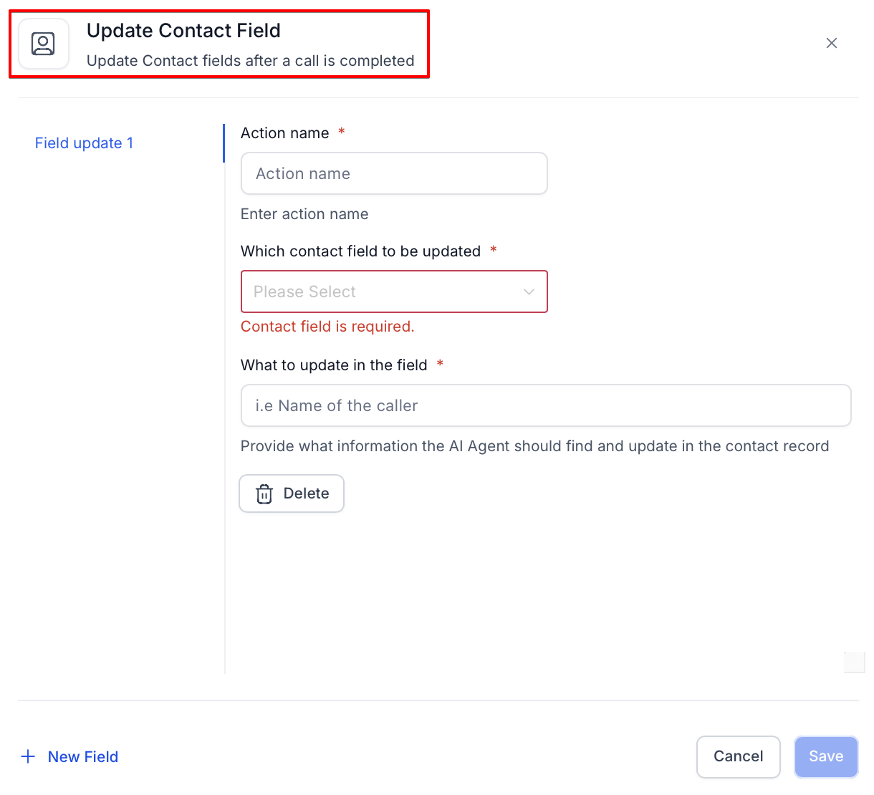The width and height of the screenshot is (874, 795).
Task: Click the trash can icon
Action: click(264, 494)
